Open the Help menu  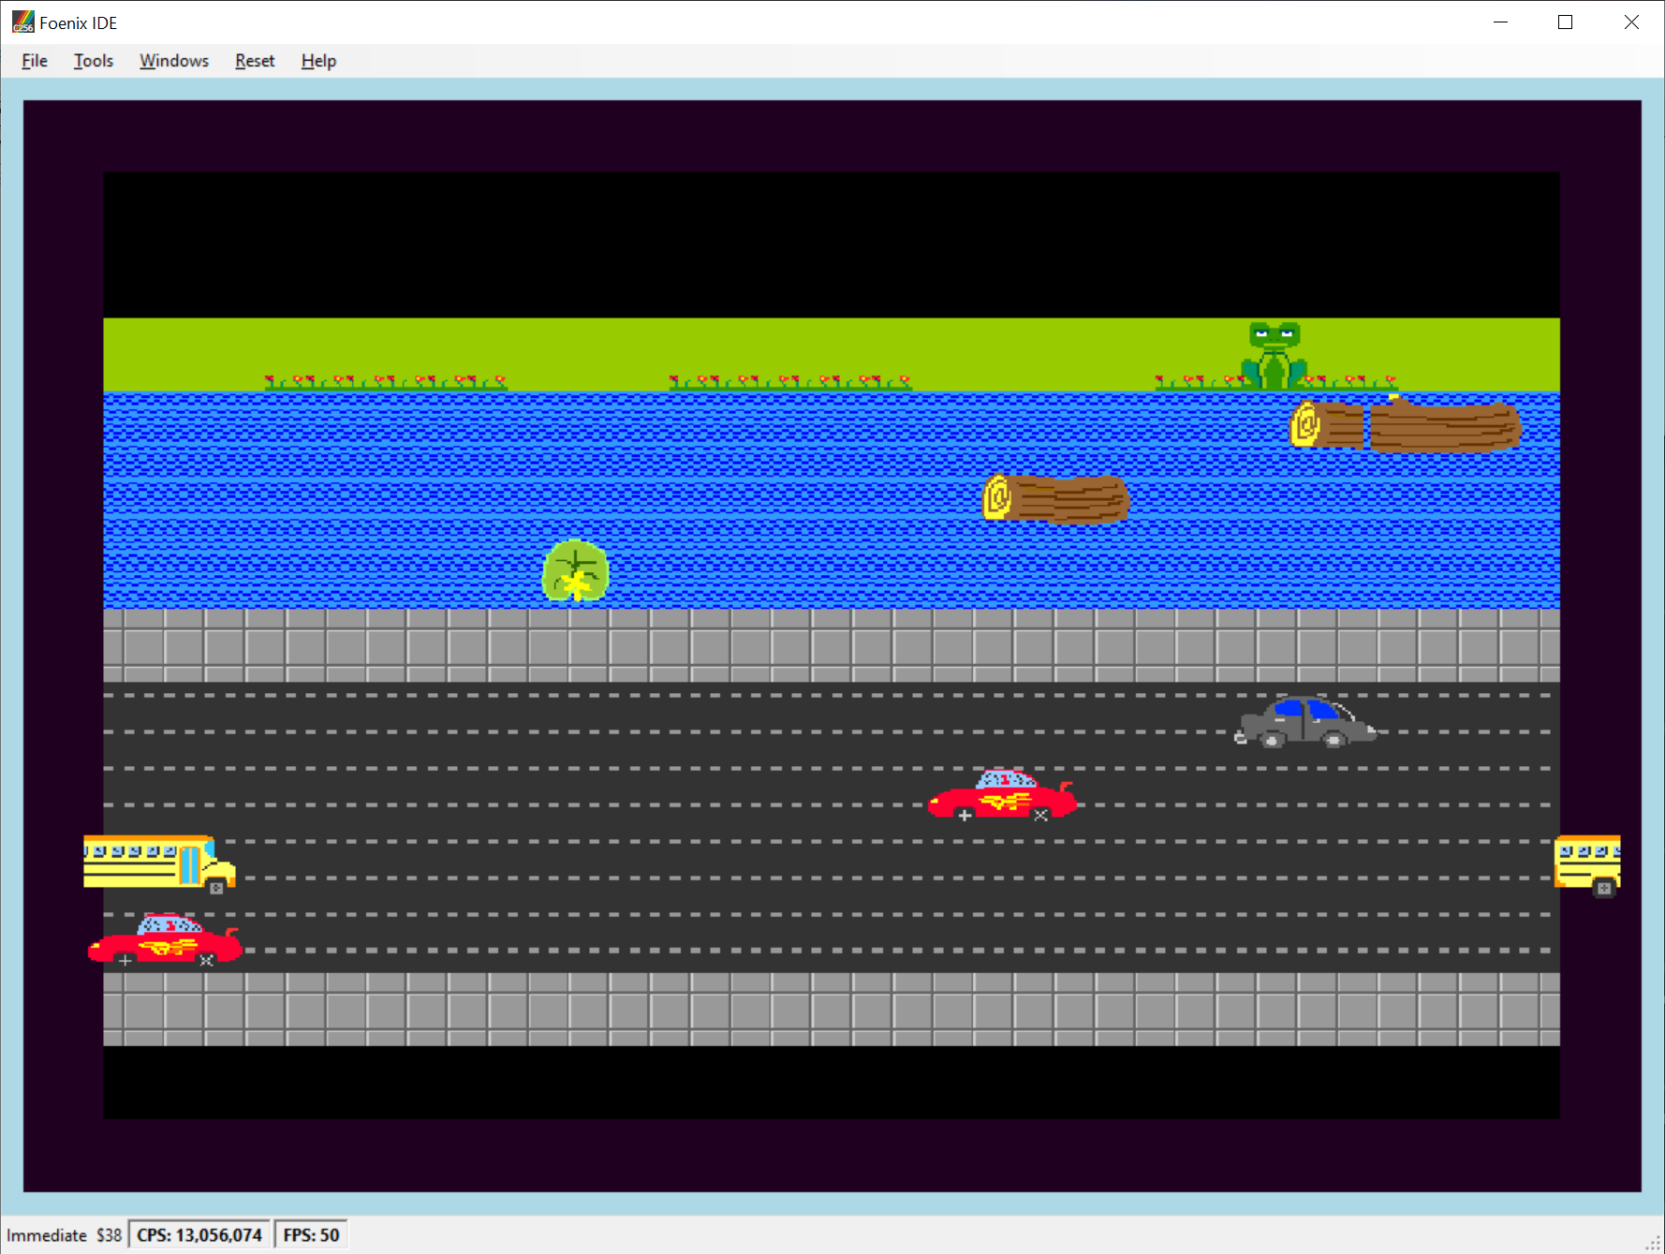(318, 61)
